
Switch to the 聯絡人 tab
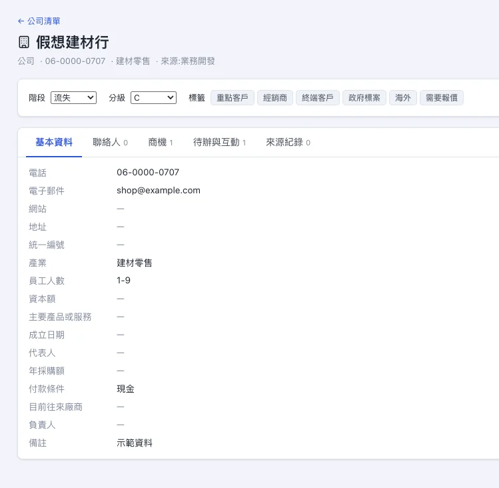[x=110, y=142]
